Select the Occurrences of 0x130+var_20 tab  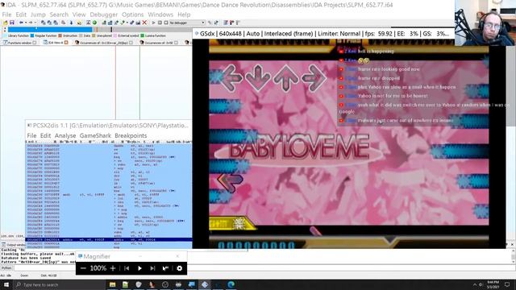[103, 43]
